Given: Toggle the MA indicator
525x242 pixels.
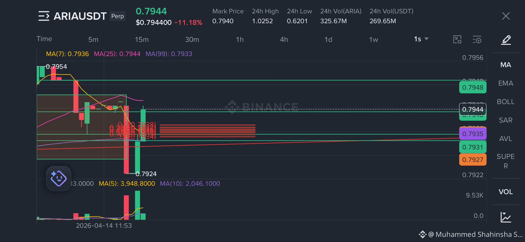Looking at the screenshot, I should point(506,65).
